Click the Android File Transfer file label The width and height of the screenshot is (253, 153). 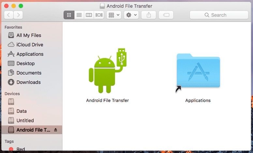tap(108, 101)
